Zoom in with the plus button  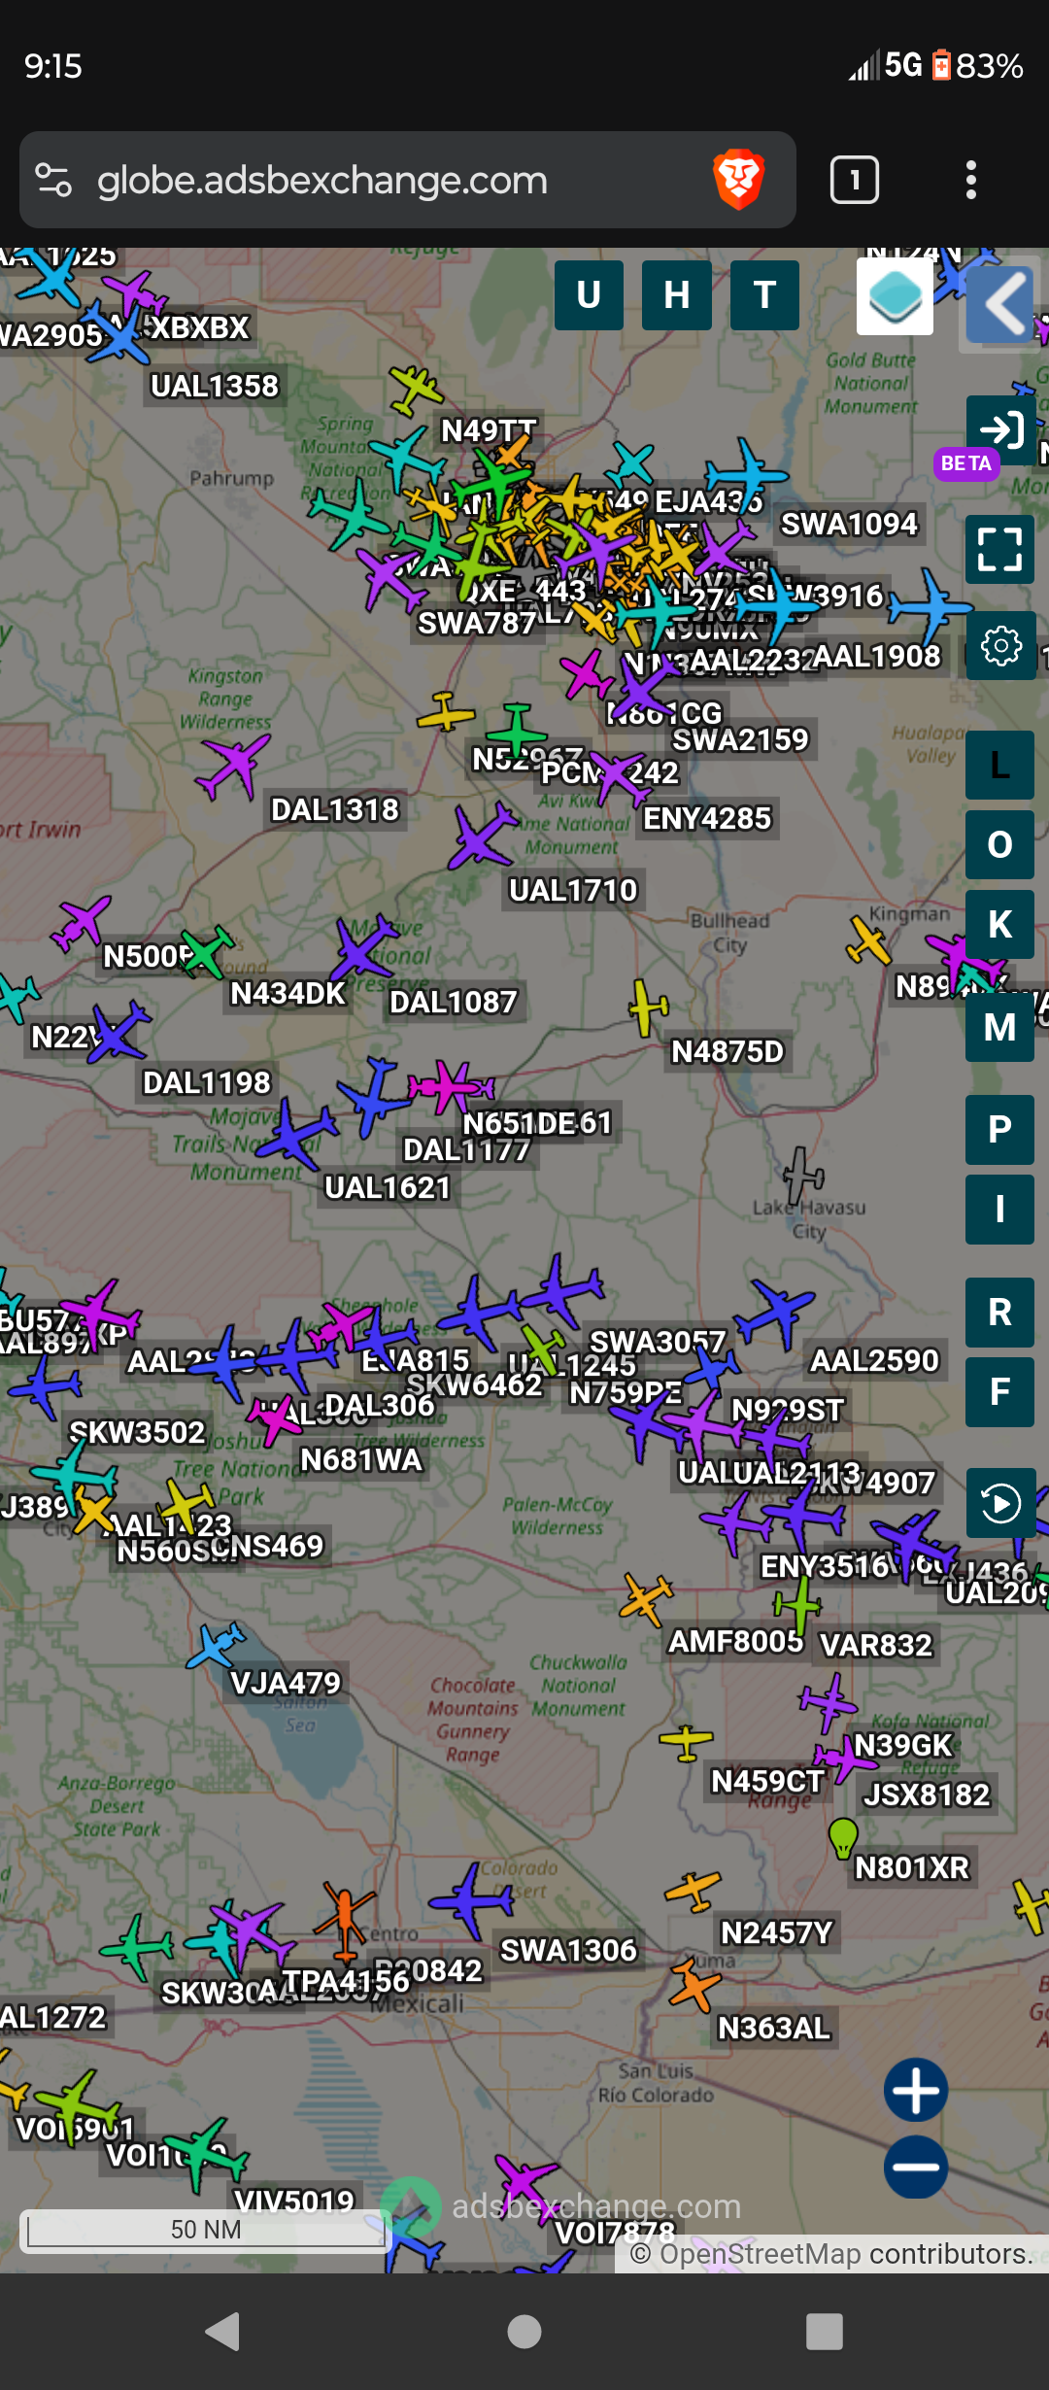tap(916, 2089)
